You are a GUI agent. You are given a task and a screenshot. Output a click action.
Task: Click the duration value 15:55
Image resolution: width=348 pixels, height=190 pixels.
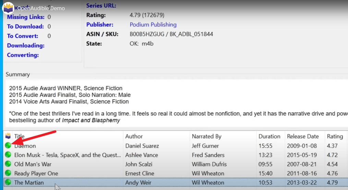tap(265, 145)
